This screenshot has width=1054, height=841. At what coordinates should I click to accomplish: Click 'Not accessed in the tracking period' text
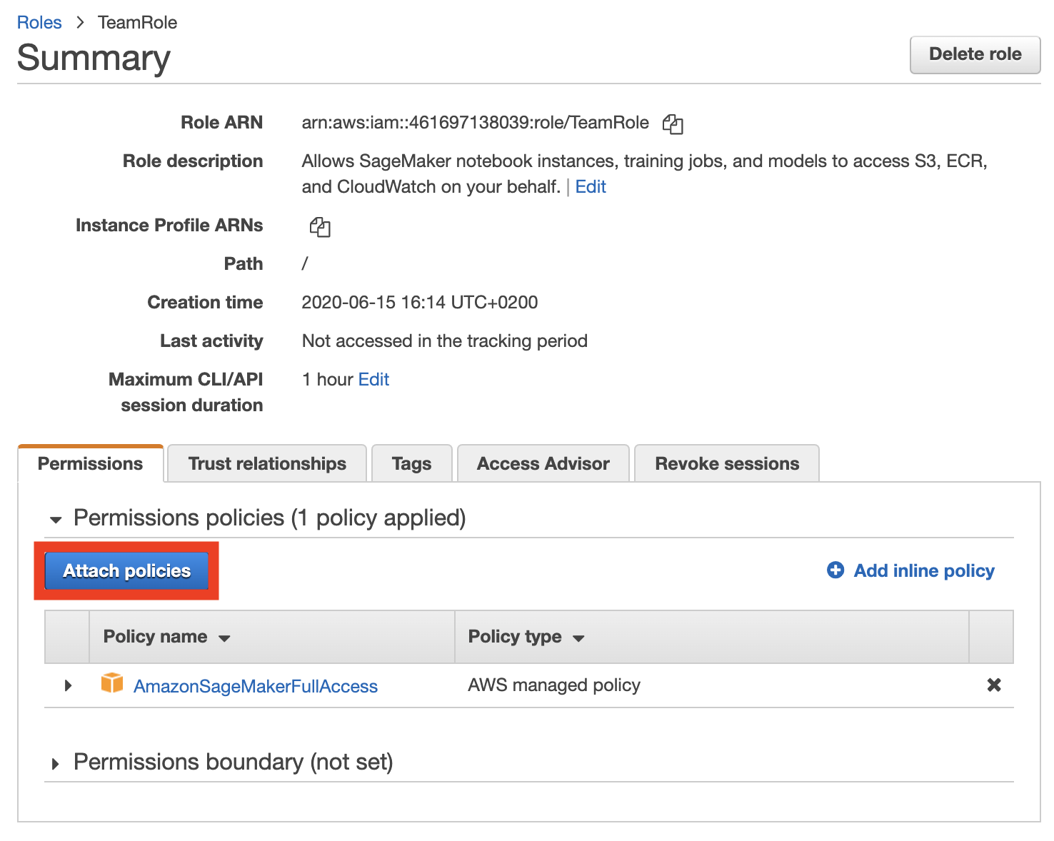coord(445,341)
